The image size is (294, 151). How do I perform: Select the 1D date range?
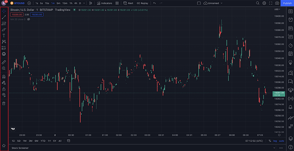(x=13, y=141)
